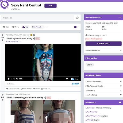Viewport: 123px width, 123px height.
Task: Share video via paper plane icon
Action: click(67, 79)
